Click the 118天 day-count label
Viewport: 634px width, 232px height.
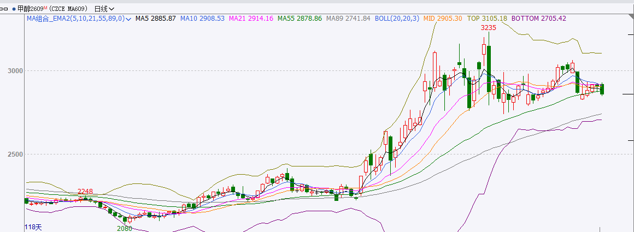click(33, 227)
